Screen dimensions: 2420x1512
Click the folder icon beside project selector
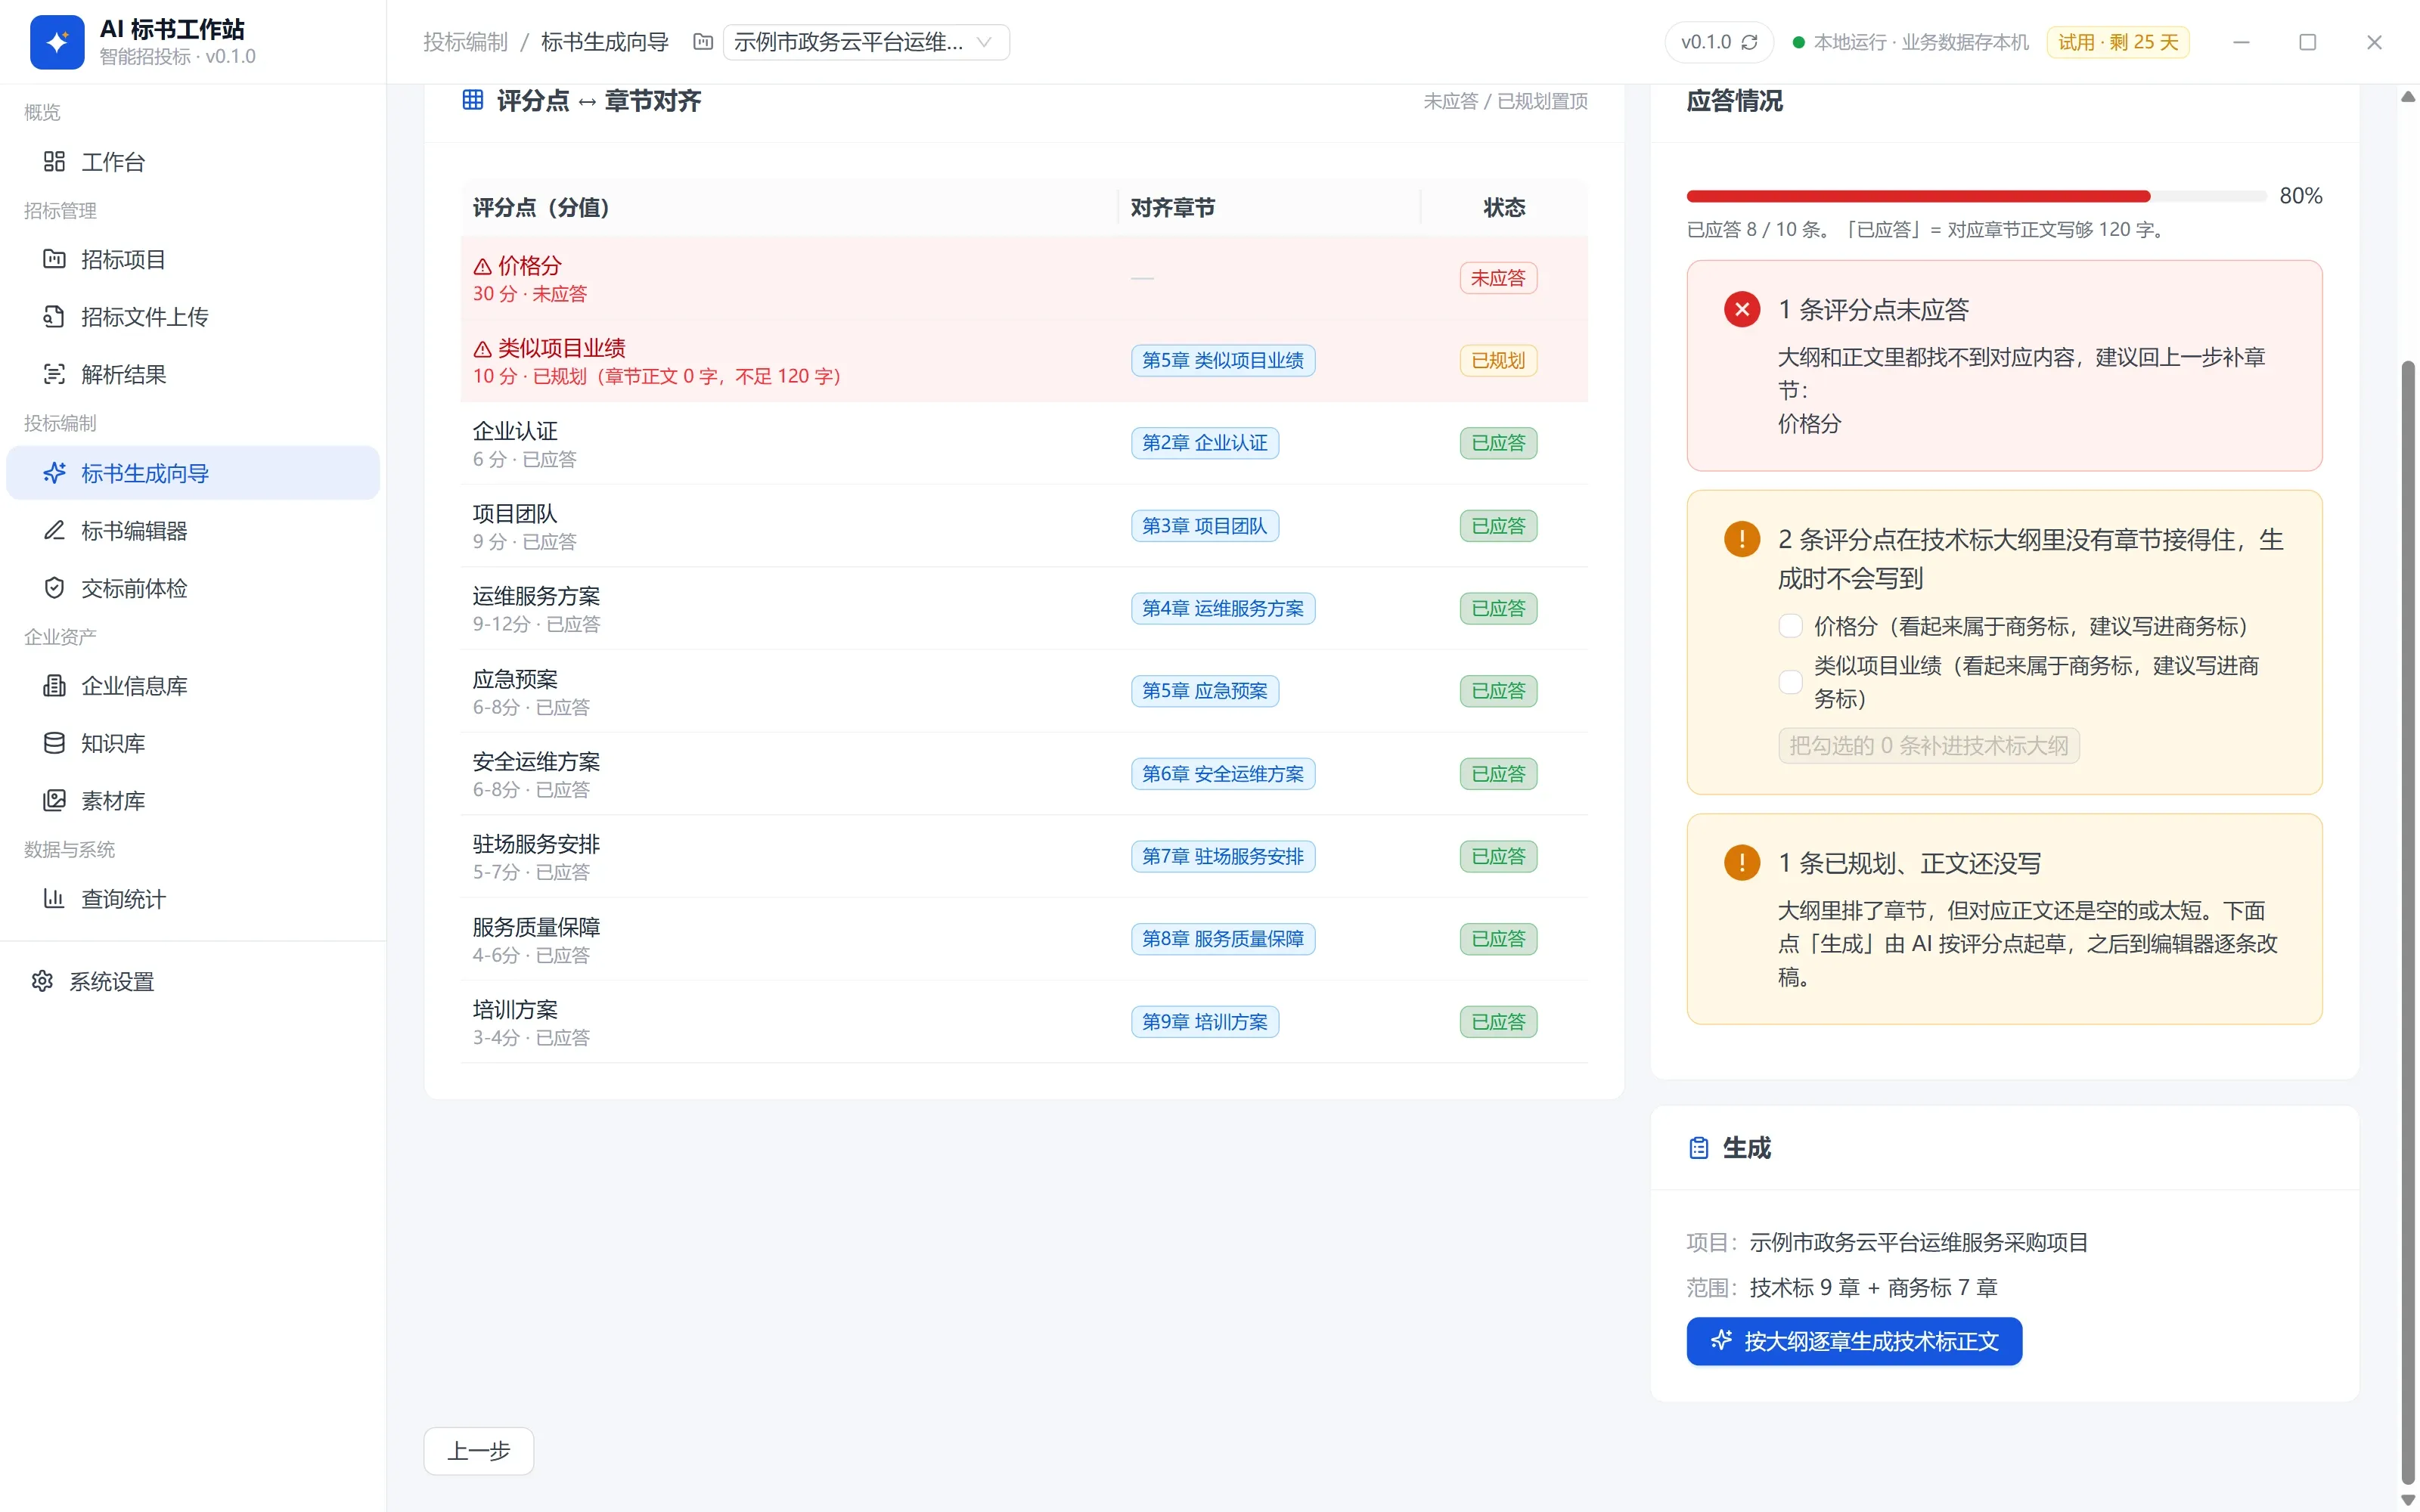[x=703, y=42]
